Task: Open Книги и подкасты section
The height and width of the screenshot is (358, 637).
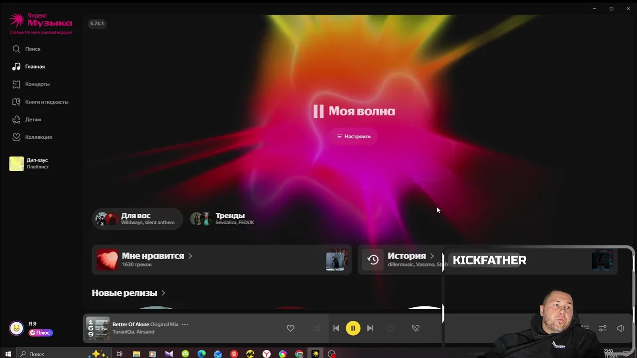Action: [40, 102]
